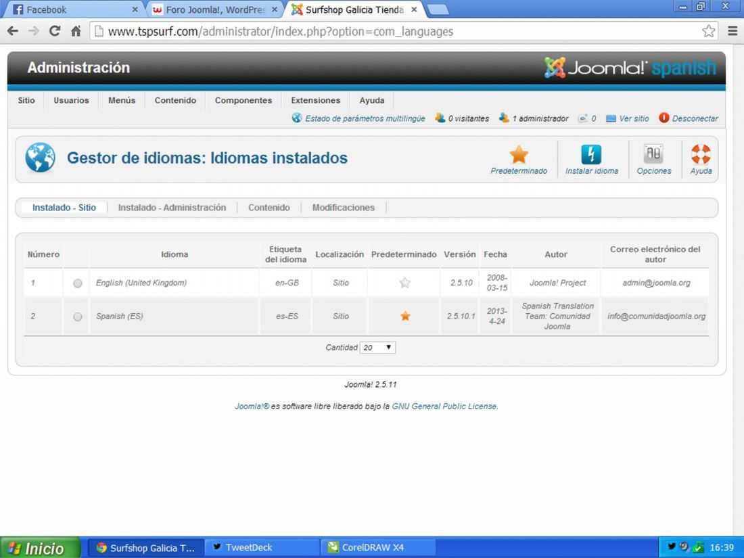
Task: Click the Joomla! Project author cell
Action: (x=557, y=283)
